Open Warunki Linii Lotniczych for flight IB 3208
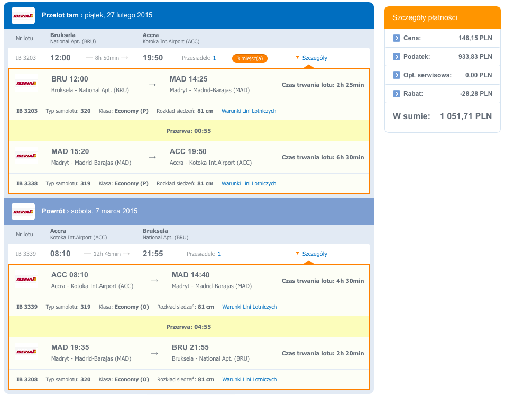 pos(249,380)
